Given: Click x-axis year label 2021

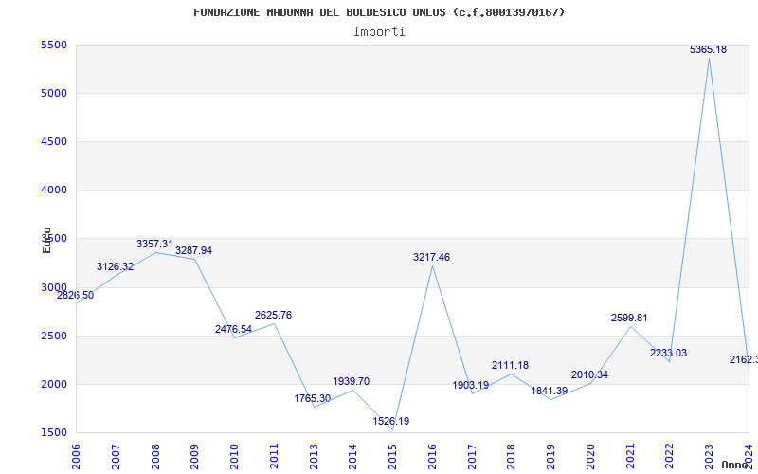Looking at the screenshot, I should (x=630, y=456).
